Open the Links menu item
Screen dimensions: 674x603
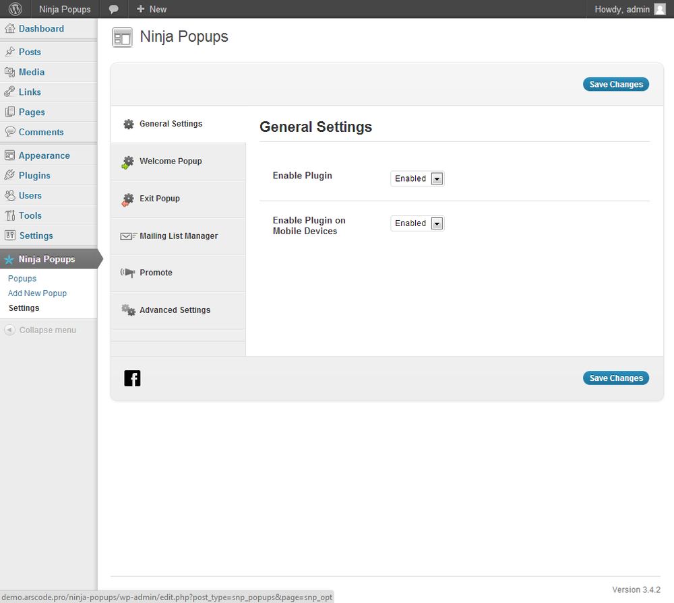coord(49,92)
